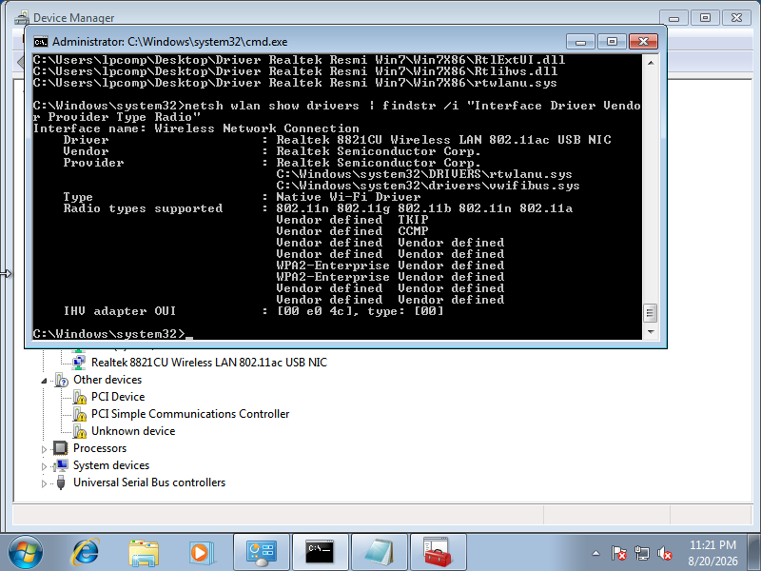This screenshot has width=761, height=571.
Task: Click the RtlExtUI.dll path line
Action: click(x=299, y=60)
